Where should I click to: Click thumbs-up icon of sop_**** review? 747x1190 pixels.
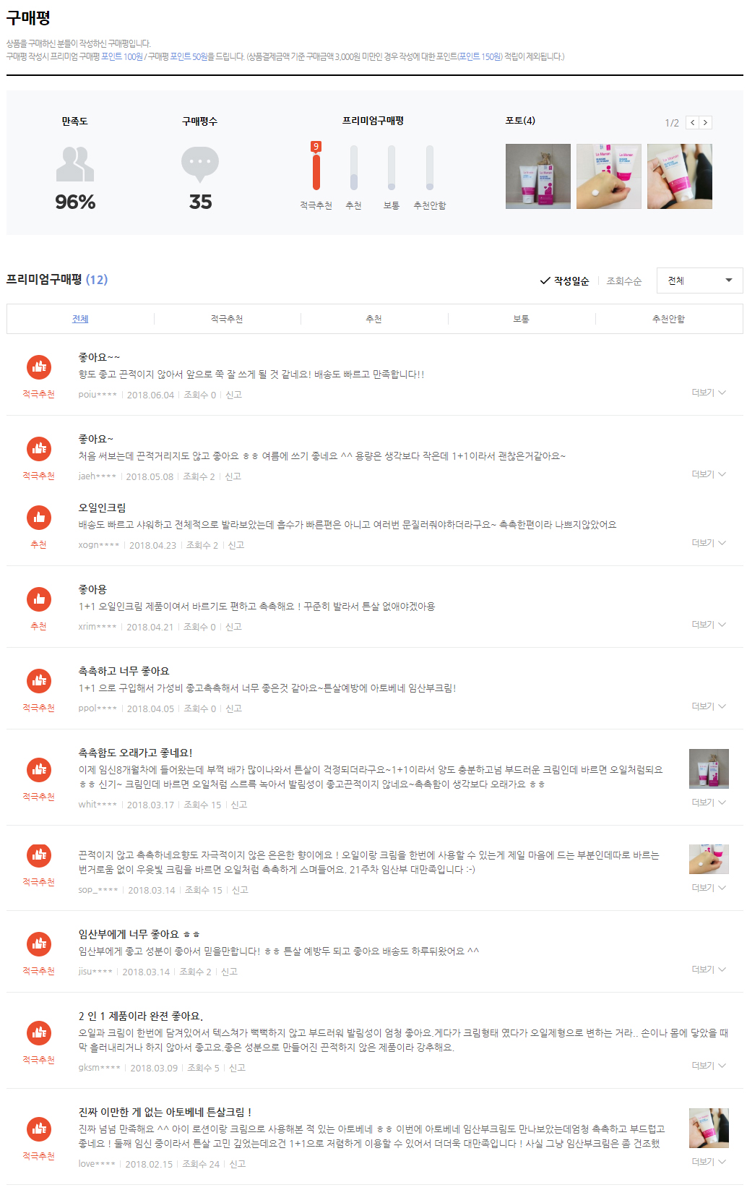(x=39, y=855)
